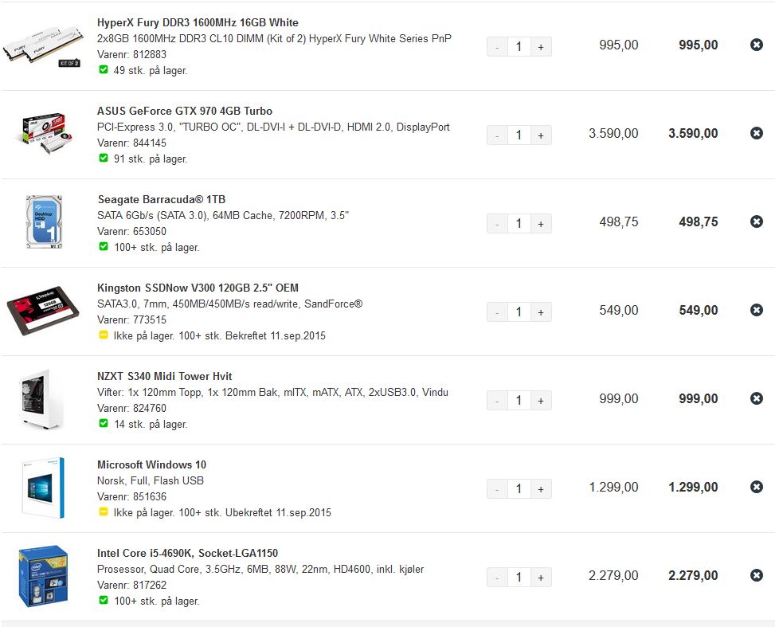Remove Kingston SSDNow V300 from cart
Image resolution: width=775 pixels, height=627 pixels.
tap(756, 311)
